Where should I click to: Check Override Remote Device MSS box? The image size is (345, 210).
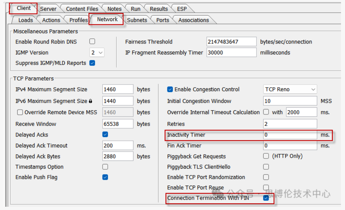[20, 112]
